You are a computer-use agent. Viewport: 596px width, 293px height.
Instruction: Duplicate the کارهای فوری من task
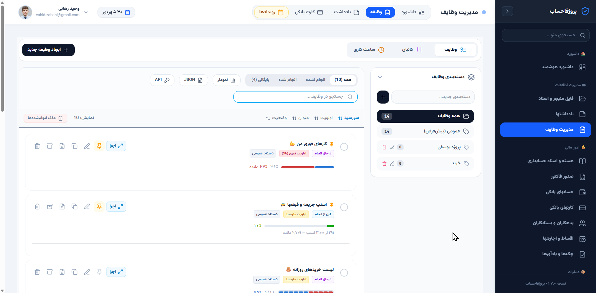click(x=74, y=146)
